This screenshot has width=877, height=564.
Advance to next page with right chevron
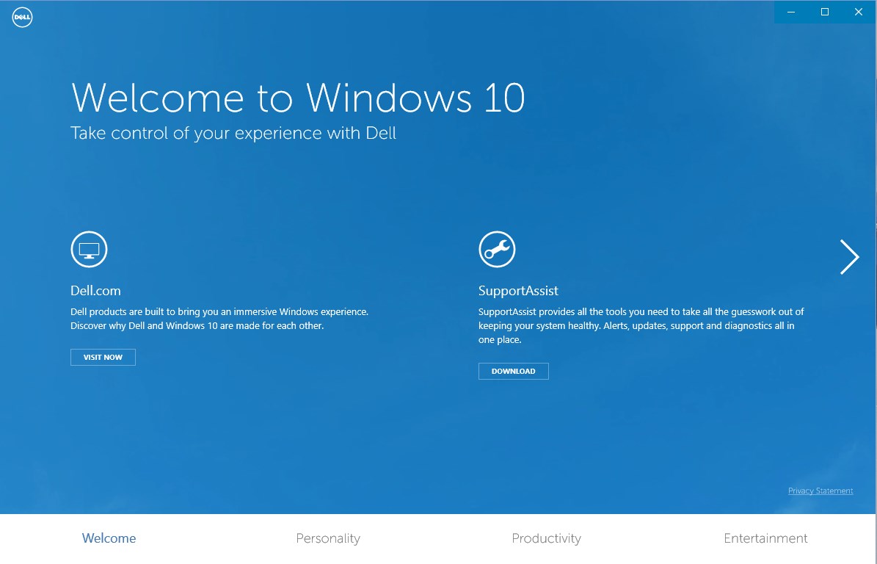(x=849, y=257)
